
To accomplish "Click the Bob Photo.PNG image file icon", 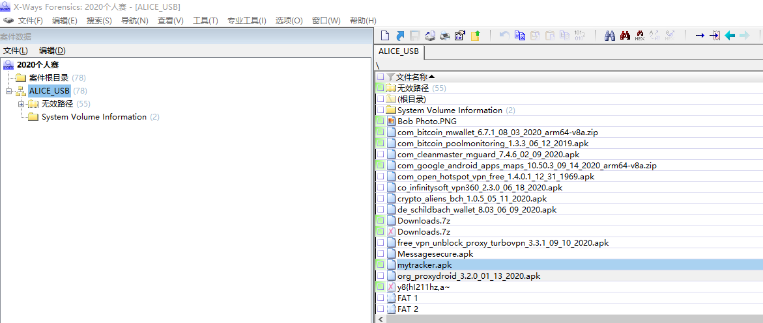I will point(391,121).
